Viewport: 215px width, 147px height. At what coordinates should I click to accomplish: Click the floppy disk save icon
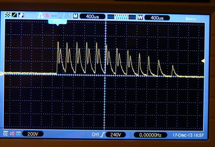[x=60, y=16]
